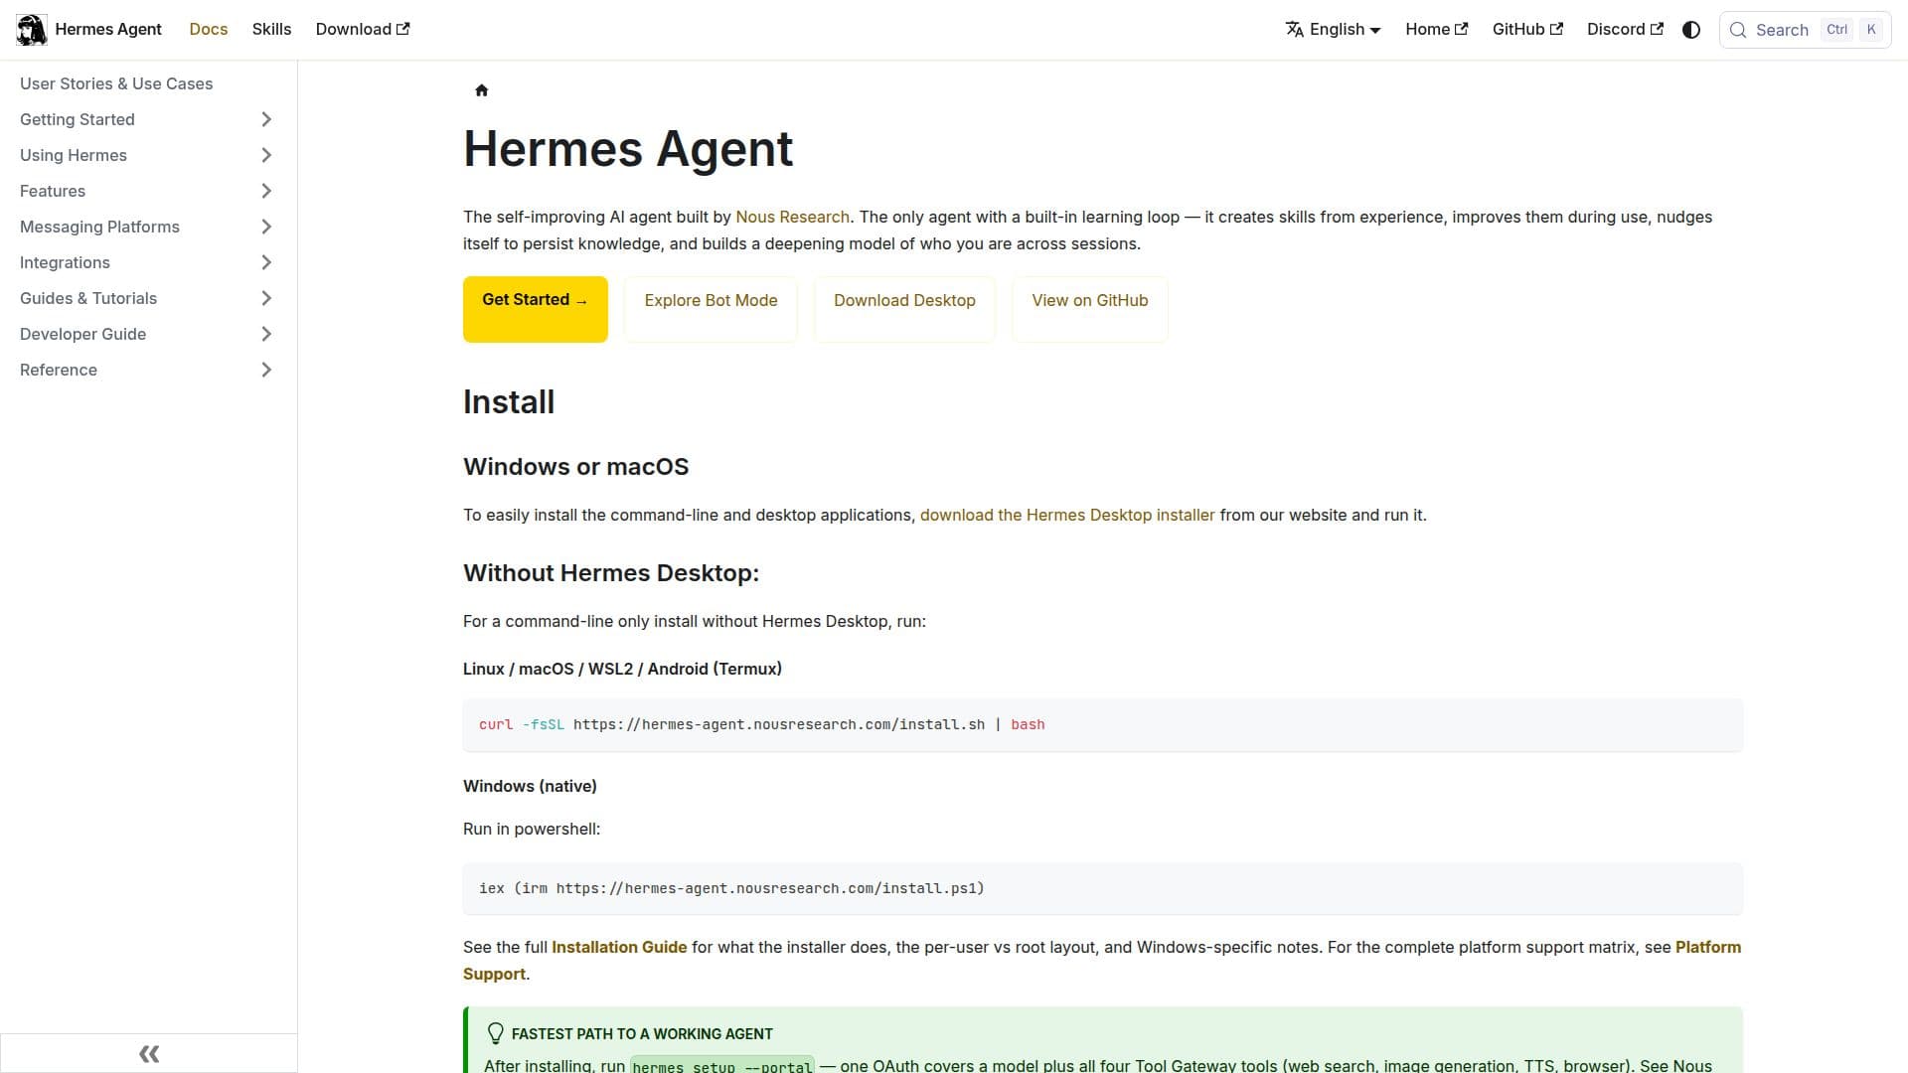Viewport: 1908px width, 1073px height.
Task: Open Guides & Tutorials sidebar label
Action: click(x=88, y=298)
